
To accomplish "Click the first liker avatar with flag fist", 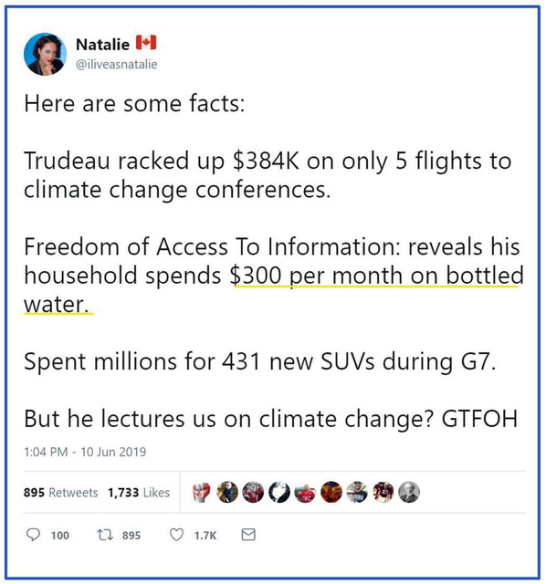I will [201, 492].
